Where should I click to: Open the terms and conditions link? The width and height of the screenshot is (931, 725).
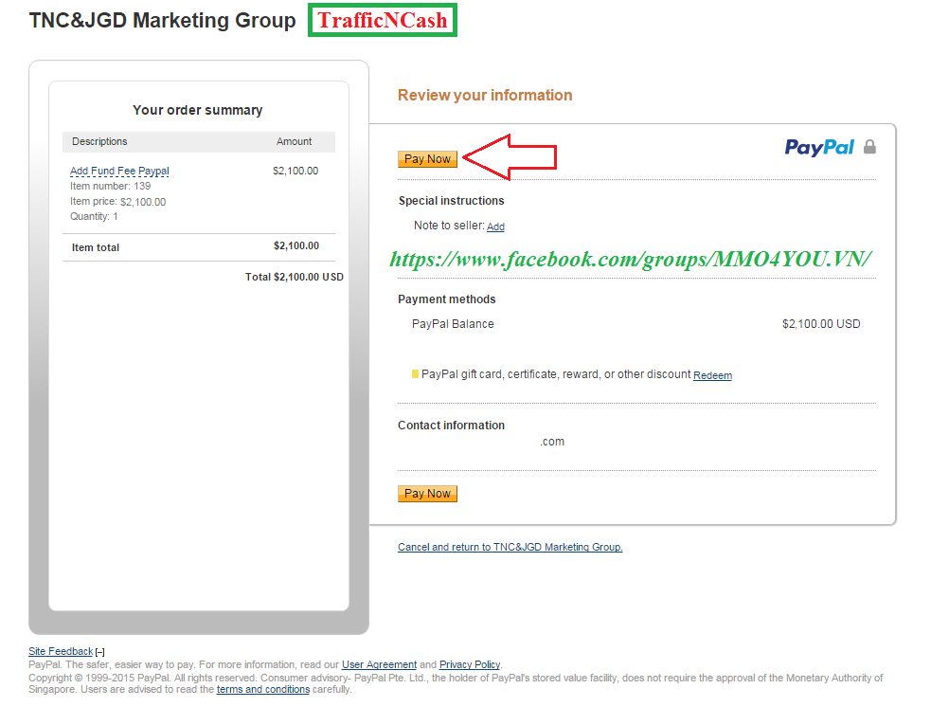tap(263, 690)
